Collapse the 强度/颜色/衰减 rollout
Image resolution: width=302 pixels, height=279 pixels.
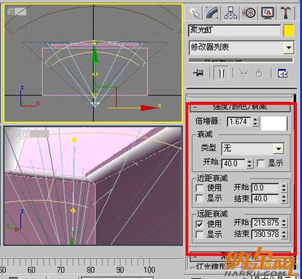240,108
